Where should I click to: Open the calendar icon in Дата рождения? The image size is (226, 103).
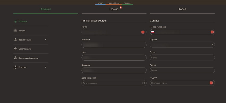143,83
